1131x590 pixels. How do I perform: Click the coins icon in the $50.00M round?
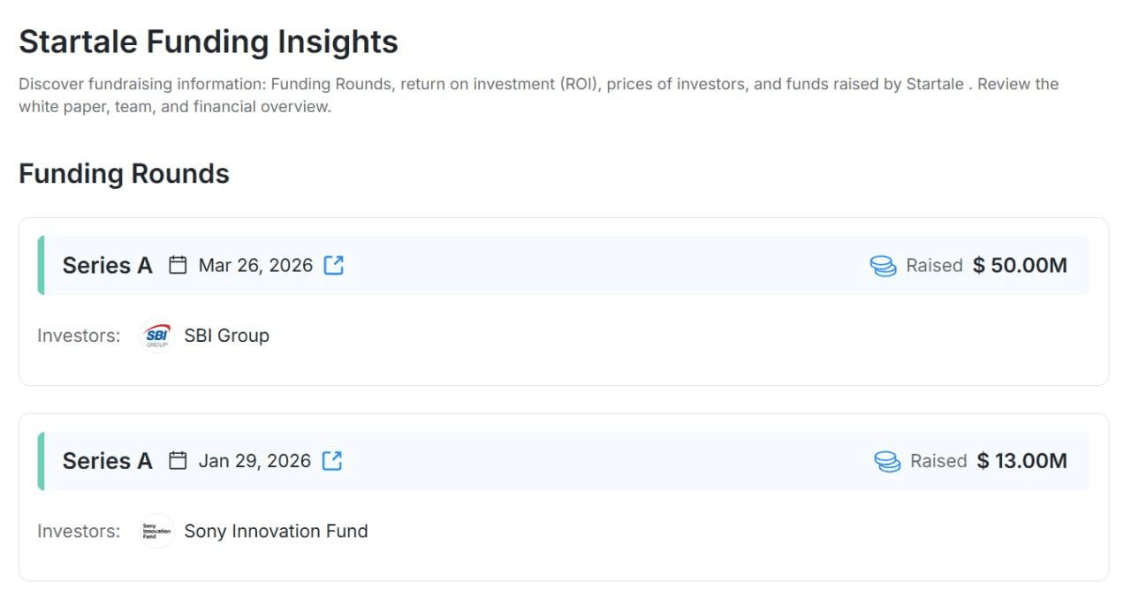tap(883, 266)
